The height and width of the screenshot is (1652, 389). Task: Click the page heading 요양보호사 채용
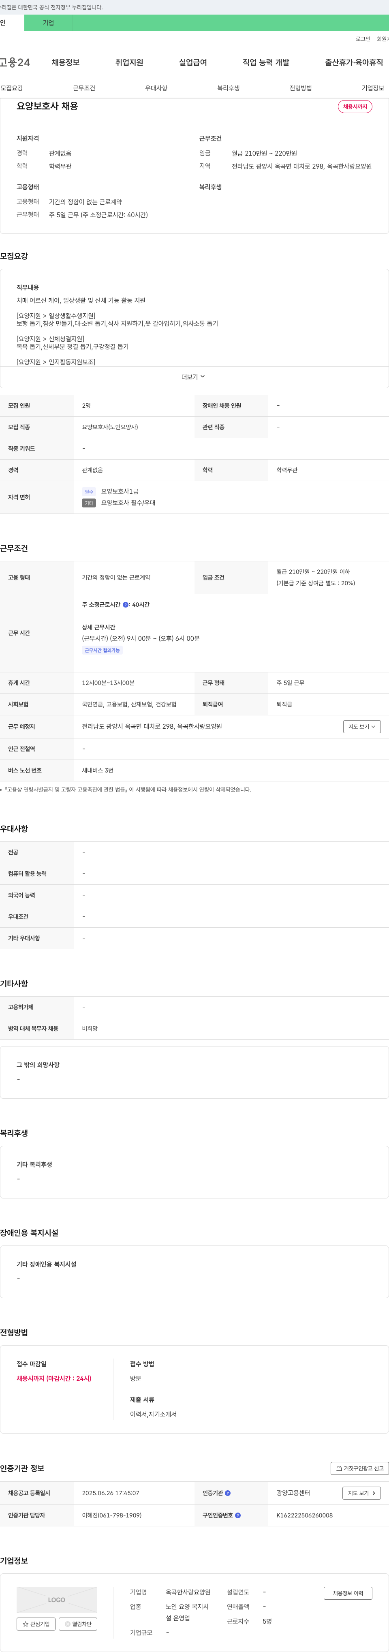click(47, 106)
